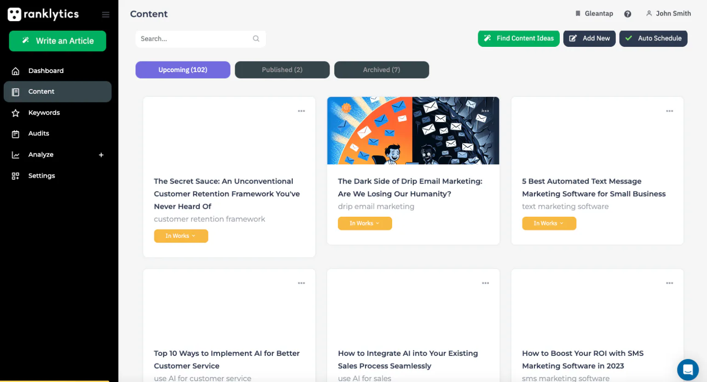This screenshot has width=707, height=382.
Task: Click inside the Search field
Action: [193, 39]
